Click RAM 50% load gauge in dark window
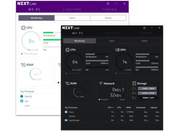Viewport: 178px width, 132px height. (79, 92)
